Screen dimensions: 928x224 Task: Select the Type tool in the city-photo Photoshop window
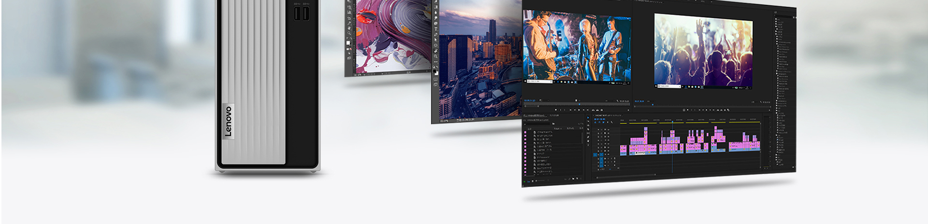click(435, 28)
